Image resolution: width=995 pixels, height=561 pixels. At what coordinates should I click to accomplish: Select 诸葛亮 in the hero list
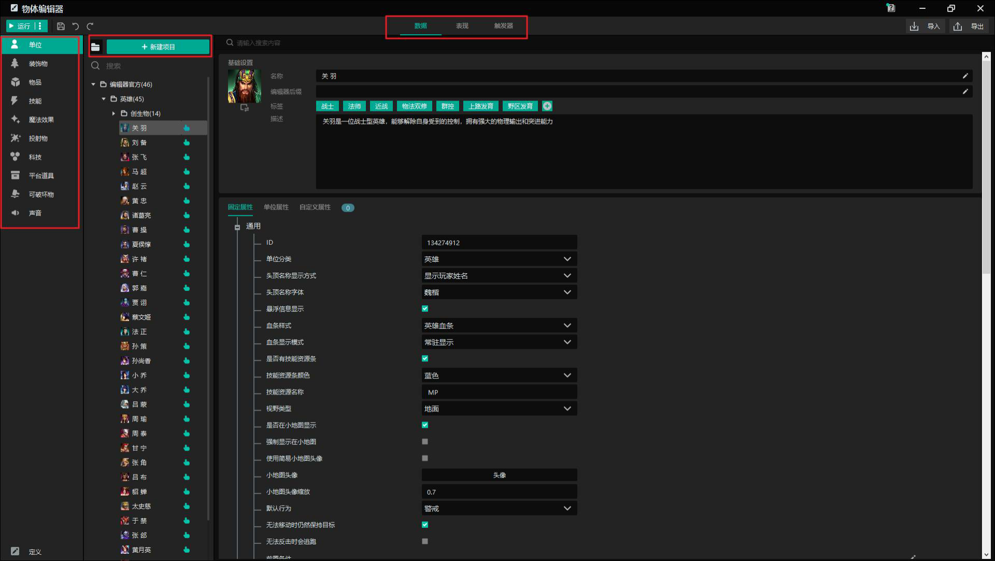(141, 215)
